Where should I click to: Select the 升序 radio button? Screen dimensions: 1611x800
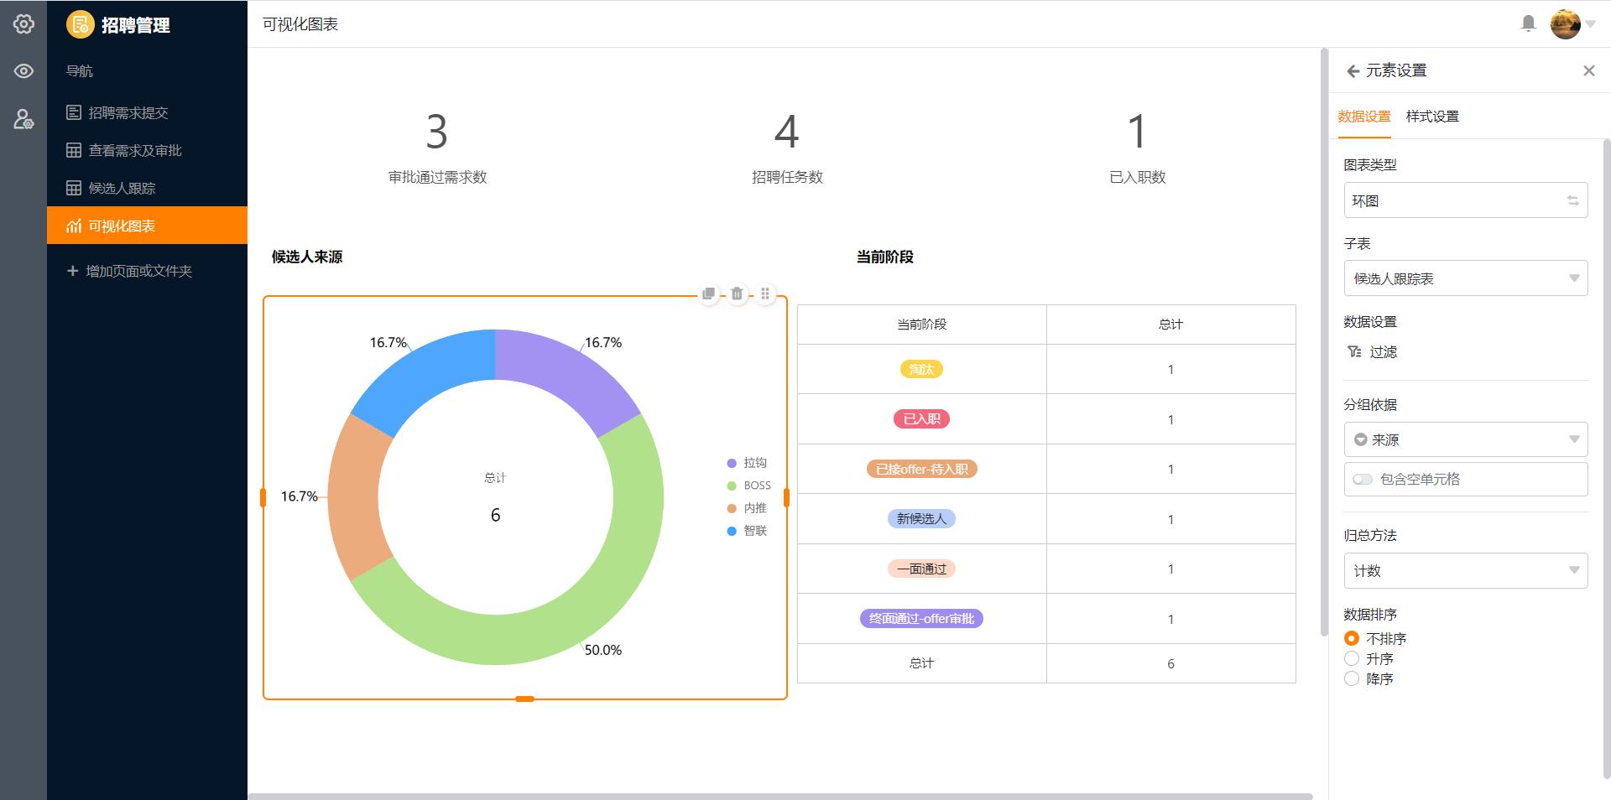(1352, 658)
